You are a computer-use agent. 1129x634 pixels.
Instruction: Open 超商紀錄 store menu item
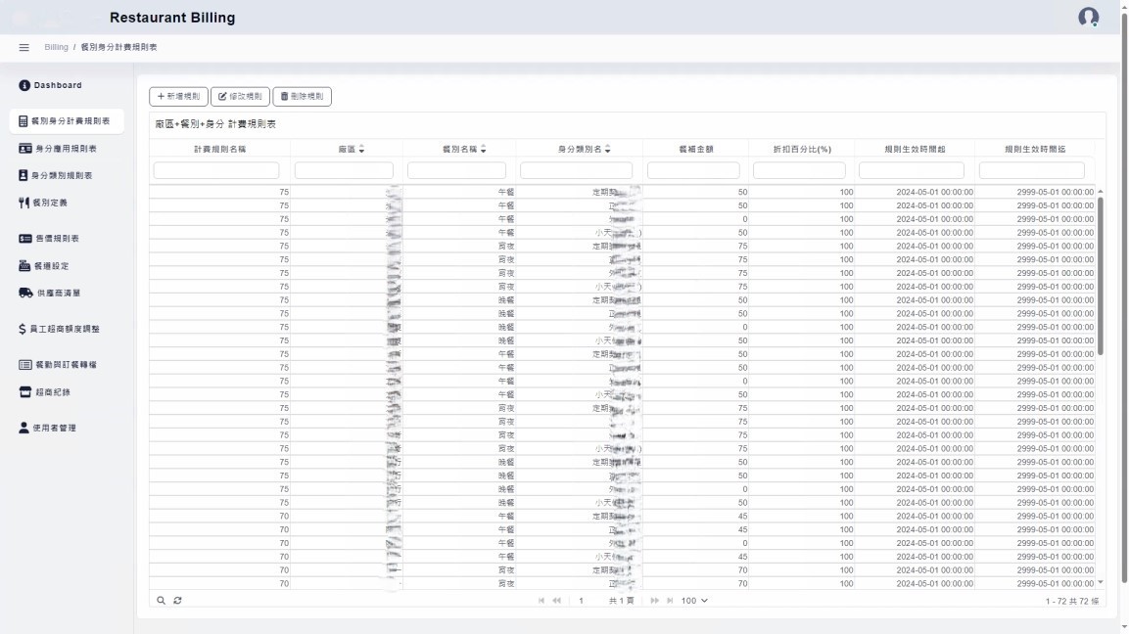click(52, 392)
